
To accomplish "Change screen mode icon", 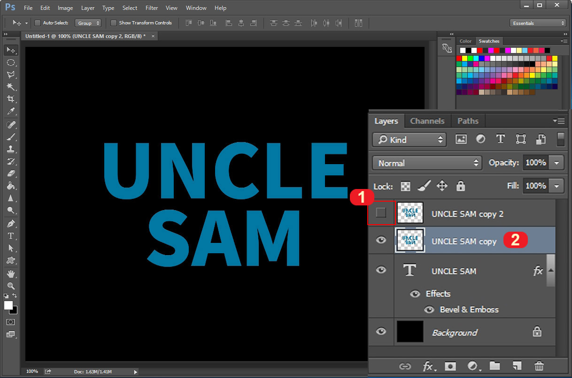I will click(11, 334).
